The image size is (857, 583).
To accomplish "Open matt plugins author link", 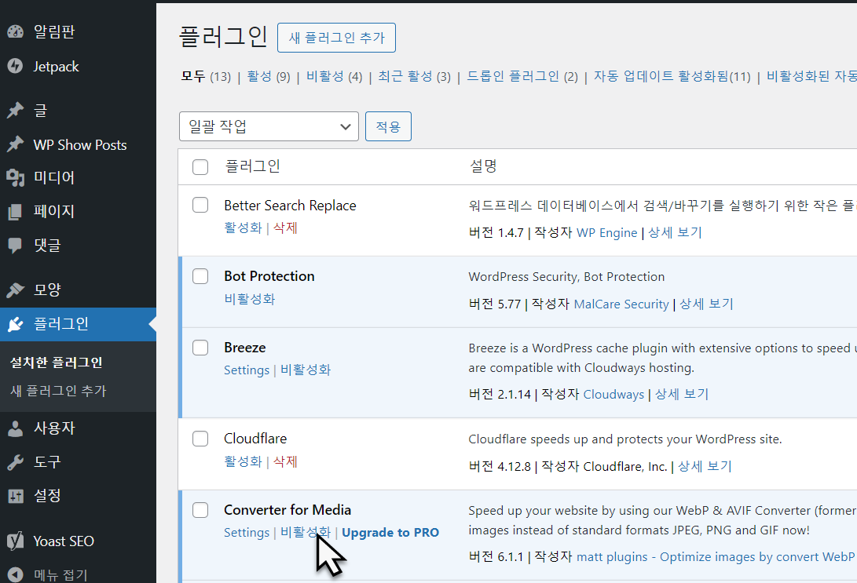I will [x=716, y=557].
